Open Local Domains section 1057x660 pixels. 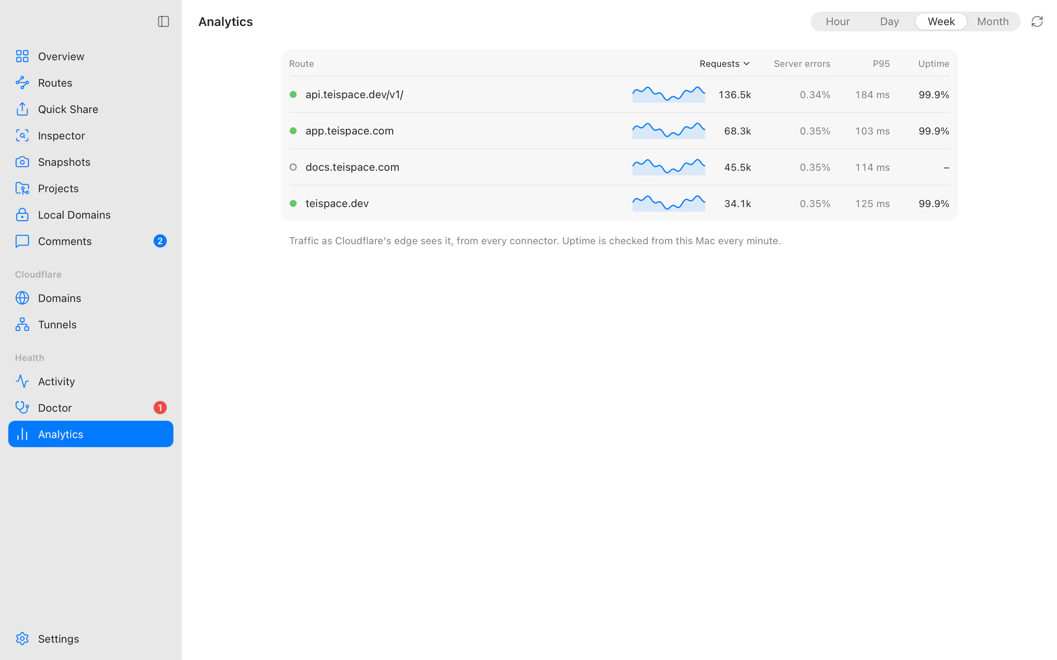coord(91,215)
